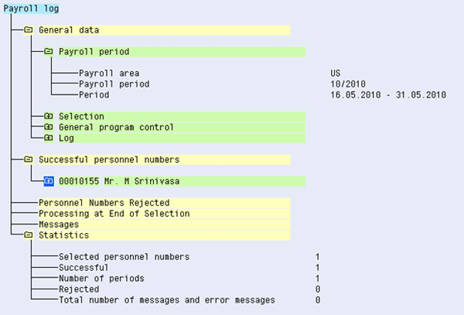Click the Number of periods row
The width and height of the screenshot is (464, 315).
(x=101, y=278)
